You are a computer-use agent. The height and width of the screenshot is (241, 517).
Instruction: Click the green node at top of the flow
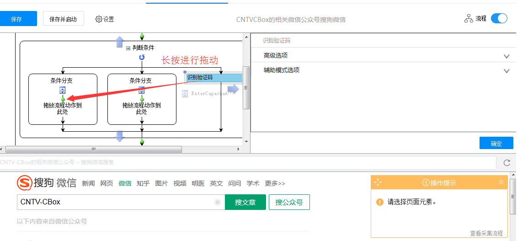point(142,36)
